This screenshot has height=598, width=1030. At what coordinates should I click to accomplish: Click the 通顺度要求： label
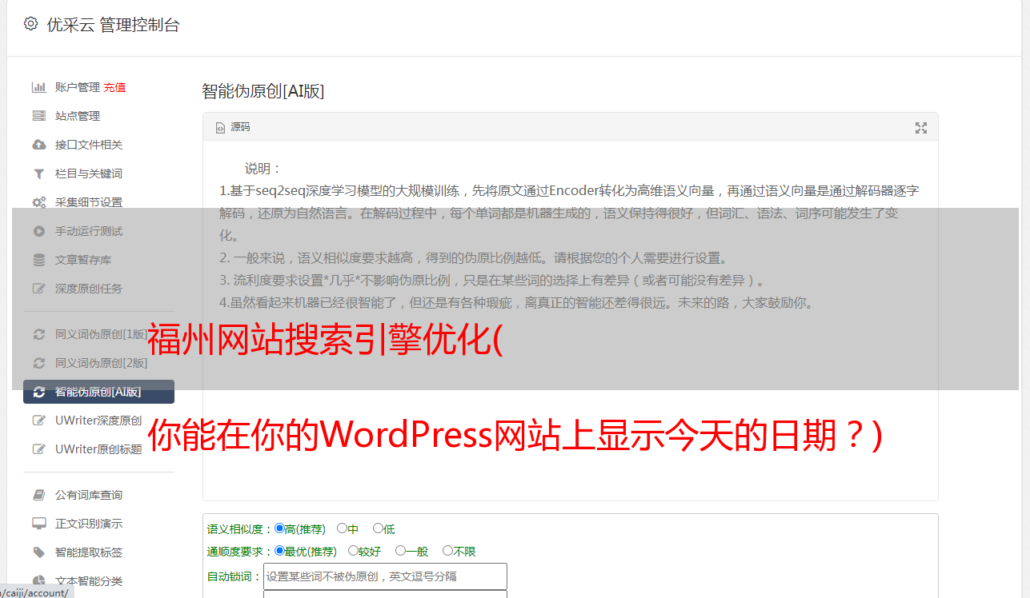tap(240, 552)
